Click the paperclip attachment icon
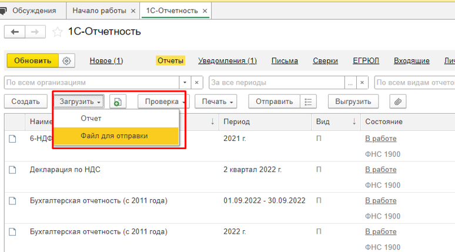 (x=398, y=102)
